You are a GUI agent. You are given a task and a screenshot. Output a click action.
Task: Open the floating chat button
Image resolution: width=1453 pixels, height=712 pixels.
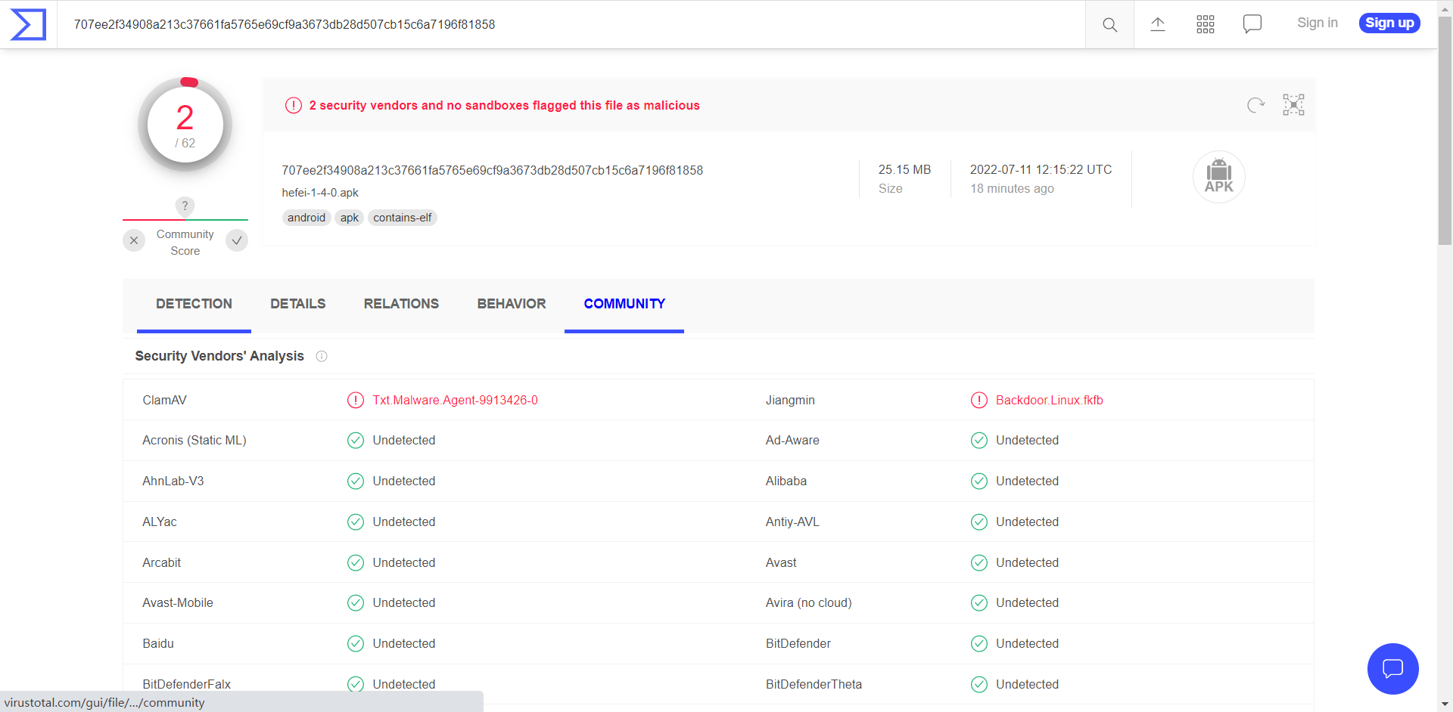coord(1392,668)
